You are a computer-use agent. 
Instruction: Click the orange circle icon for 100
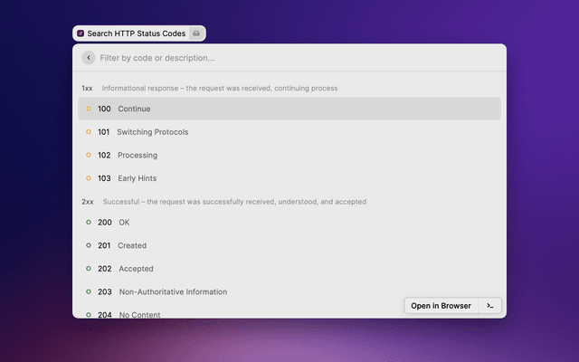tap(89, 109)
